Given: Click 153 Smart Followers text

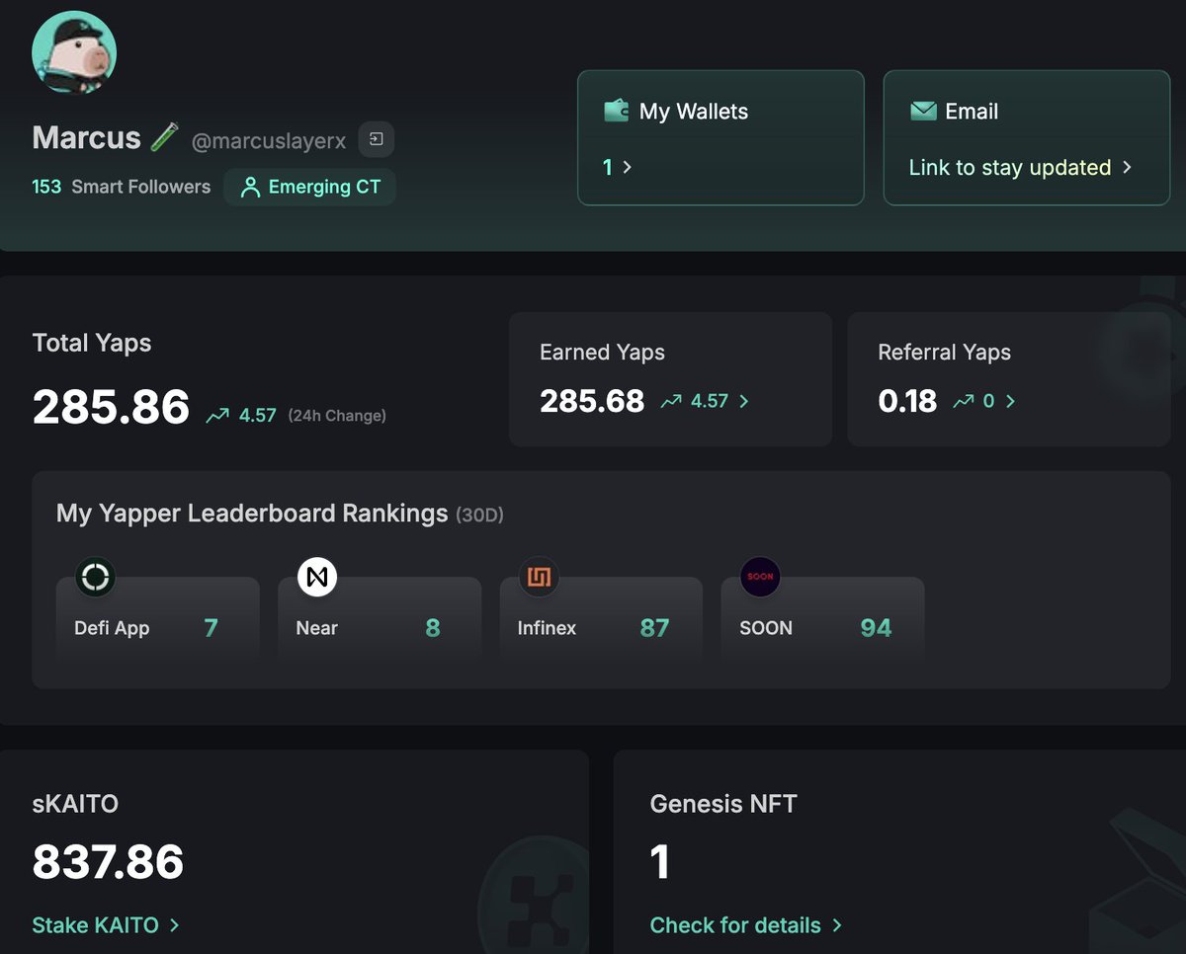Looking at the screenshot, I should (x=121, y=187).
